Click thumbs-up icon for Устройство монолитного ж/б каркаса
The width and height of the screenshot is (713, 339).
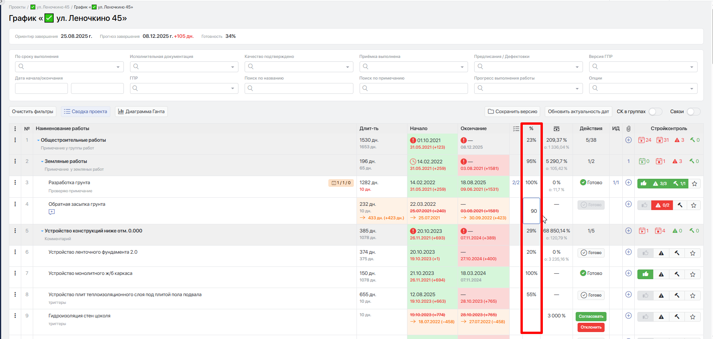pos(645,274)
